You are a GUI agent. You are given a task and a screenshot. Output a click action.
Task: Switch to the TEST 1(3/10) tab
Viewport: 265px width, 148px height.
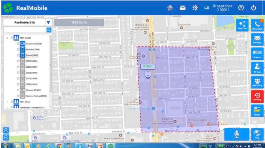click(x=79, y=22)
